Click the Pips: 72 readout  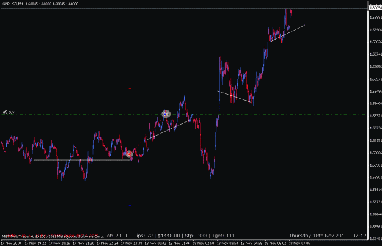143,236
